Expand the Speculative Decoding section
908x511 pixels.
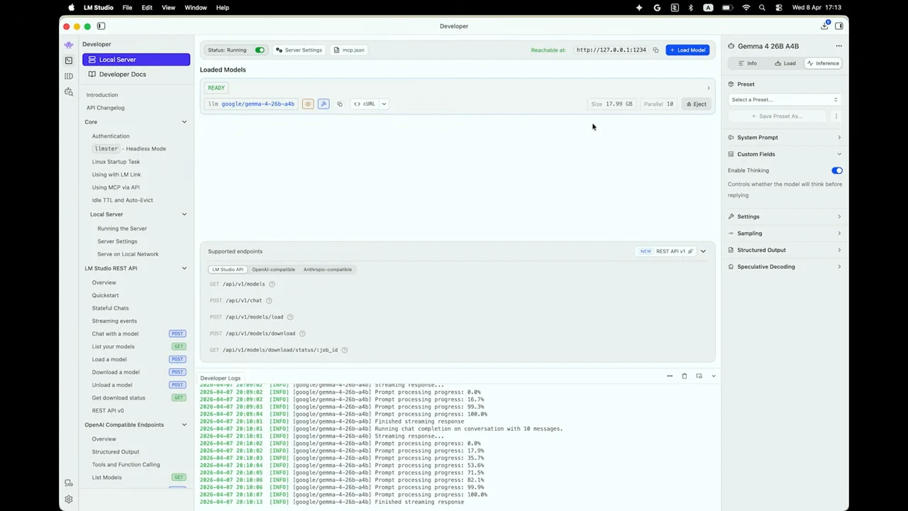click(785, 267)
